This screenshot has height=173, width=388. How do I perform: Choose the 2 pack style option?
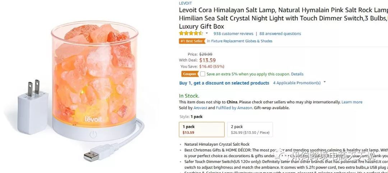tap(250, 129)
